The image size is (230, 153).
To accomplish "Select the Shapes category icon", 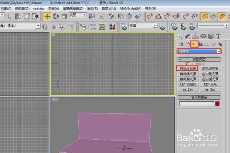I will 188,44.
